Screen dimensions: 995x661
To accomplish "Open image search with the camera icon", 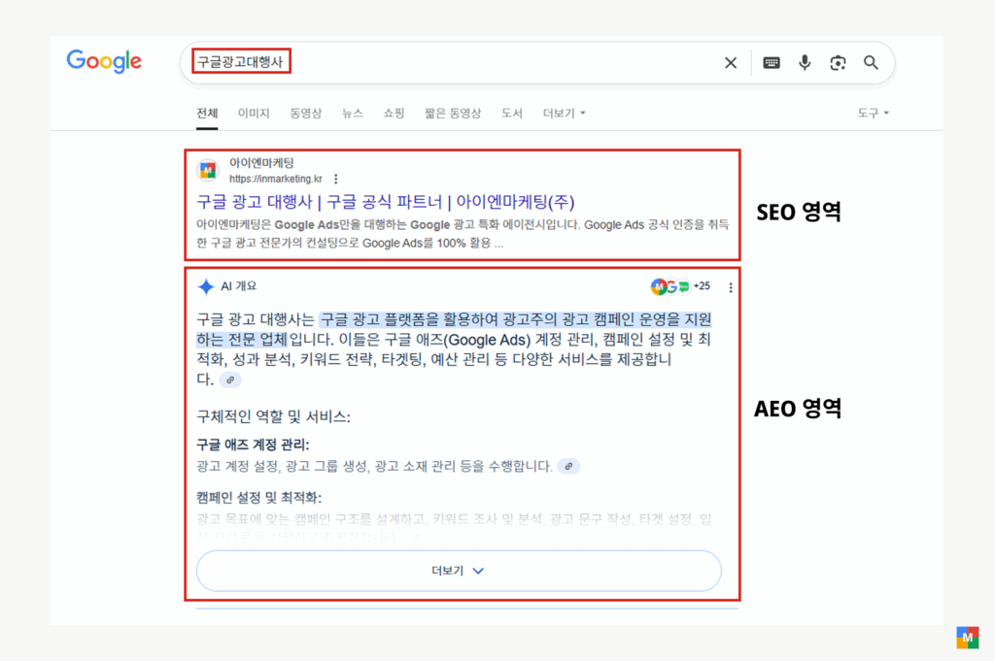I will tap(838, 63).
